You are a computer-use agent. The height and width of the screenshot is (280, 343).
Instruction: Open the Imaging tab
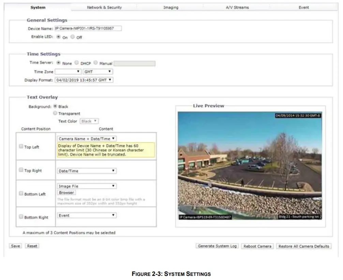171,7
